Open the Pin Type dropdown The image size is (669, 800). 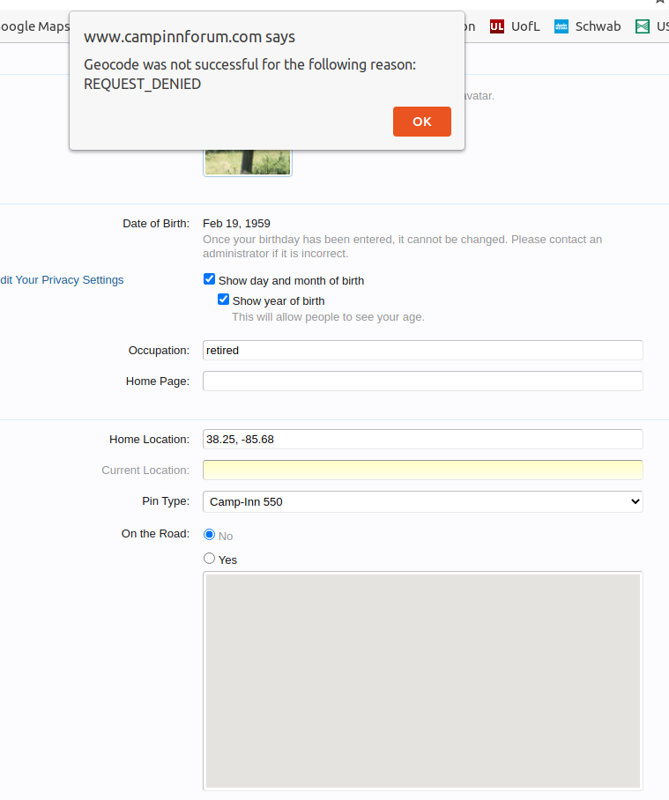click(422, 501)
